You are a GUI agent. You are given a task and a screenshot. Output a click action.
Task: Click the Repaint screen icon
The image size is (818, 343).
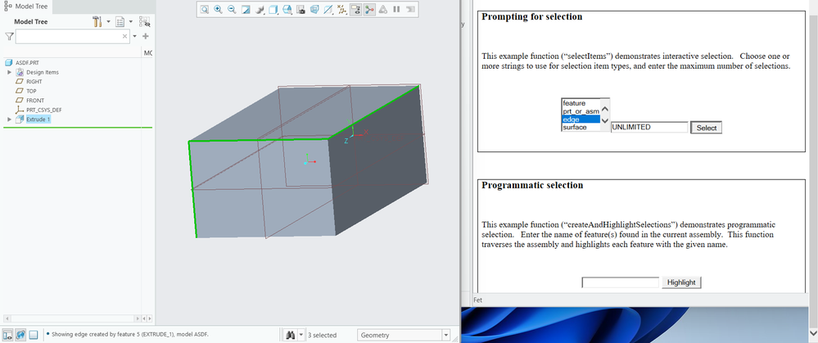point(246,10)
